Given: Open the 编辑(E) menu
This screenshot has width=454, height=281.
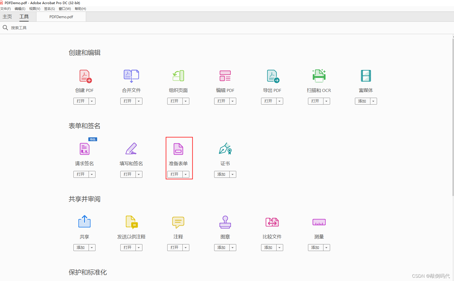Looking at the screenshot, I should tap(20, 9).
